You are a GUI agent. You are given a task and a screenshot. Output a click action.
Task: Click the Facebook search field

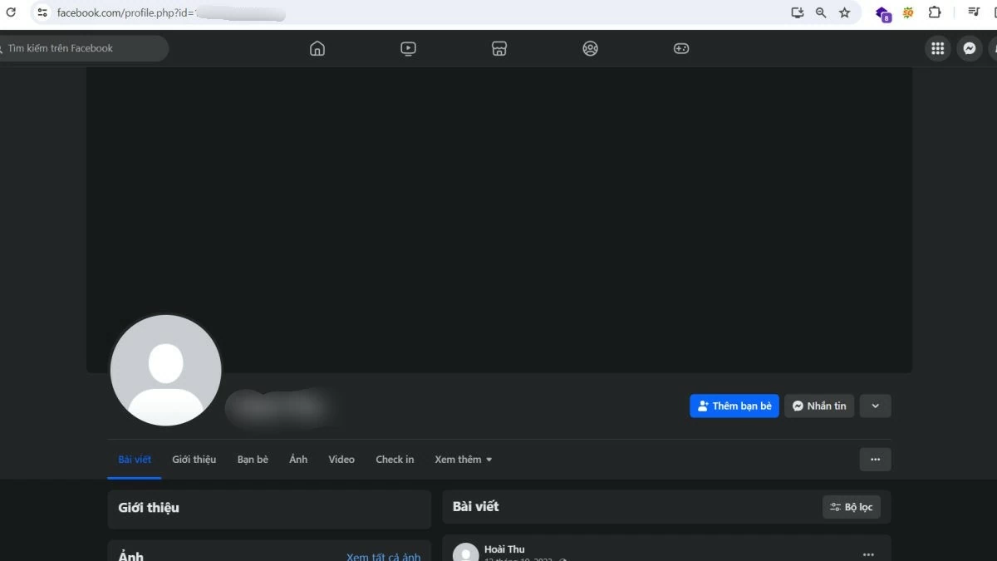[x=83, y=48]
